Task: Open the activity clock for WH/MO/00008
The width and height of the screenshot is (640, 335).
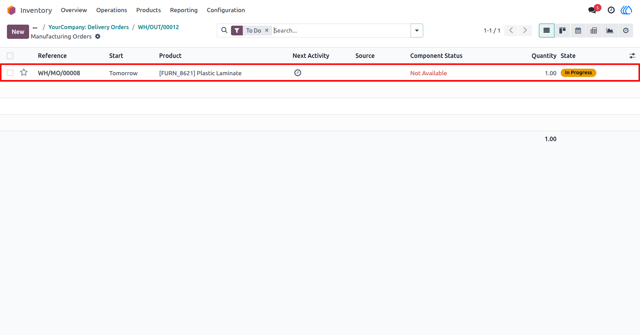Action: tap(297, 73)
